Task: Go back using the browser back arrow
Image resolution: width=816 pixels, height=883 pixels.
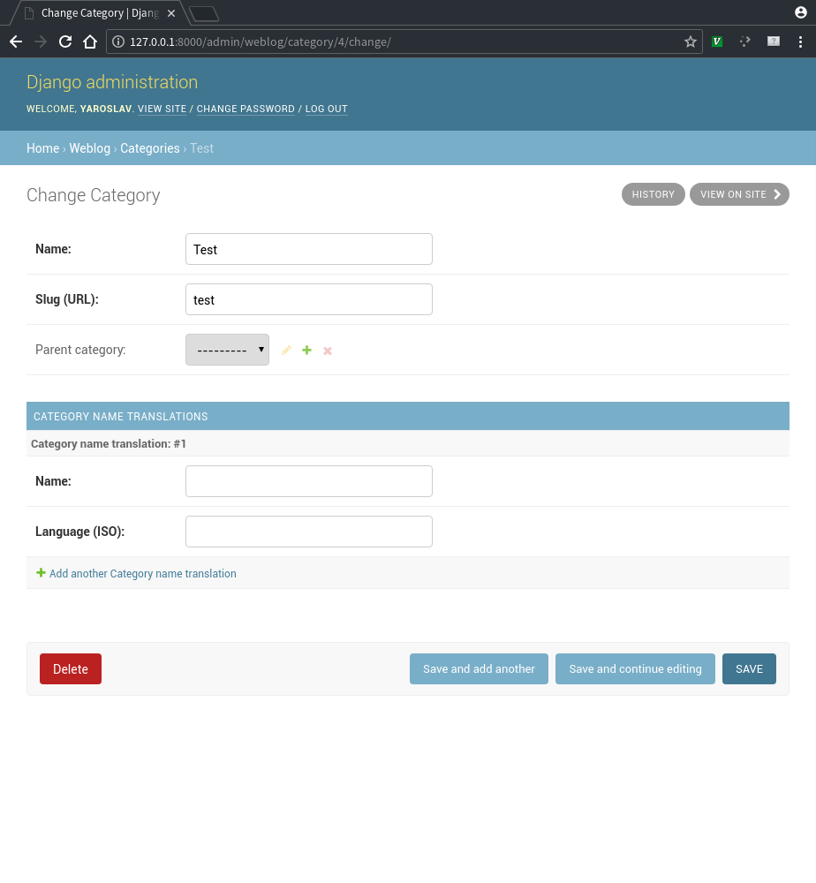Action: [16, 42]
